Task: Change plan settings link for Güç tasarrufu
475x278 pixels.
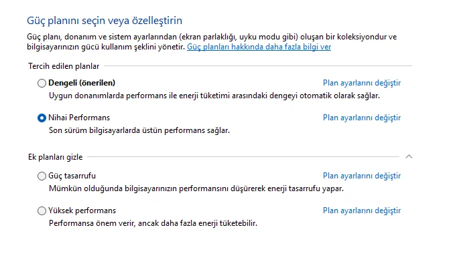Action: click(x=361, y=176)
